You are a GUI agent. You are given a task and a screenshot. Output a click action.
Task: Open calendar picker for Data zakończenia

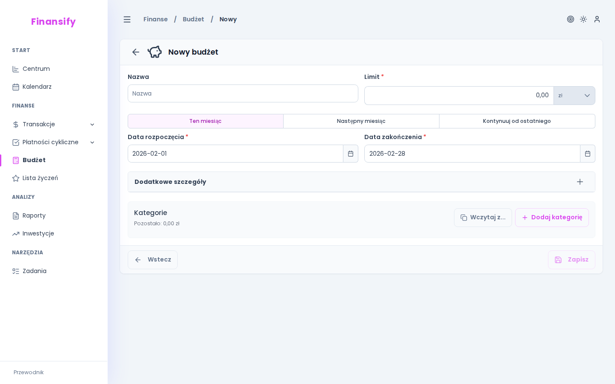click(x=587, y=154)
